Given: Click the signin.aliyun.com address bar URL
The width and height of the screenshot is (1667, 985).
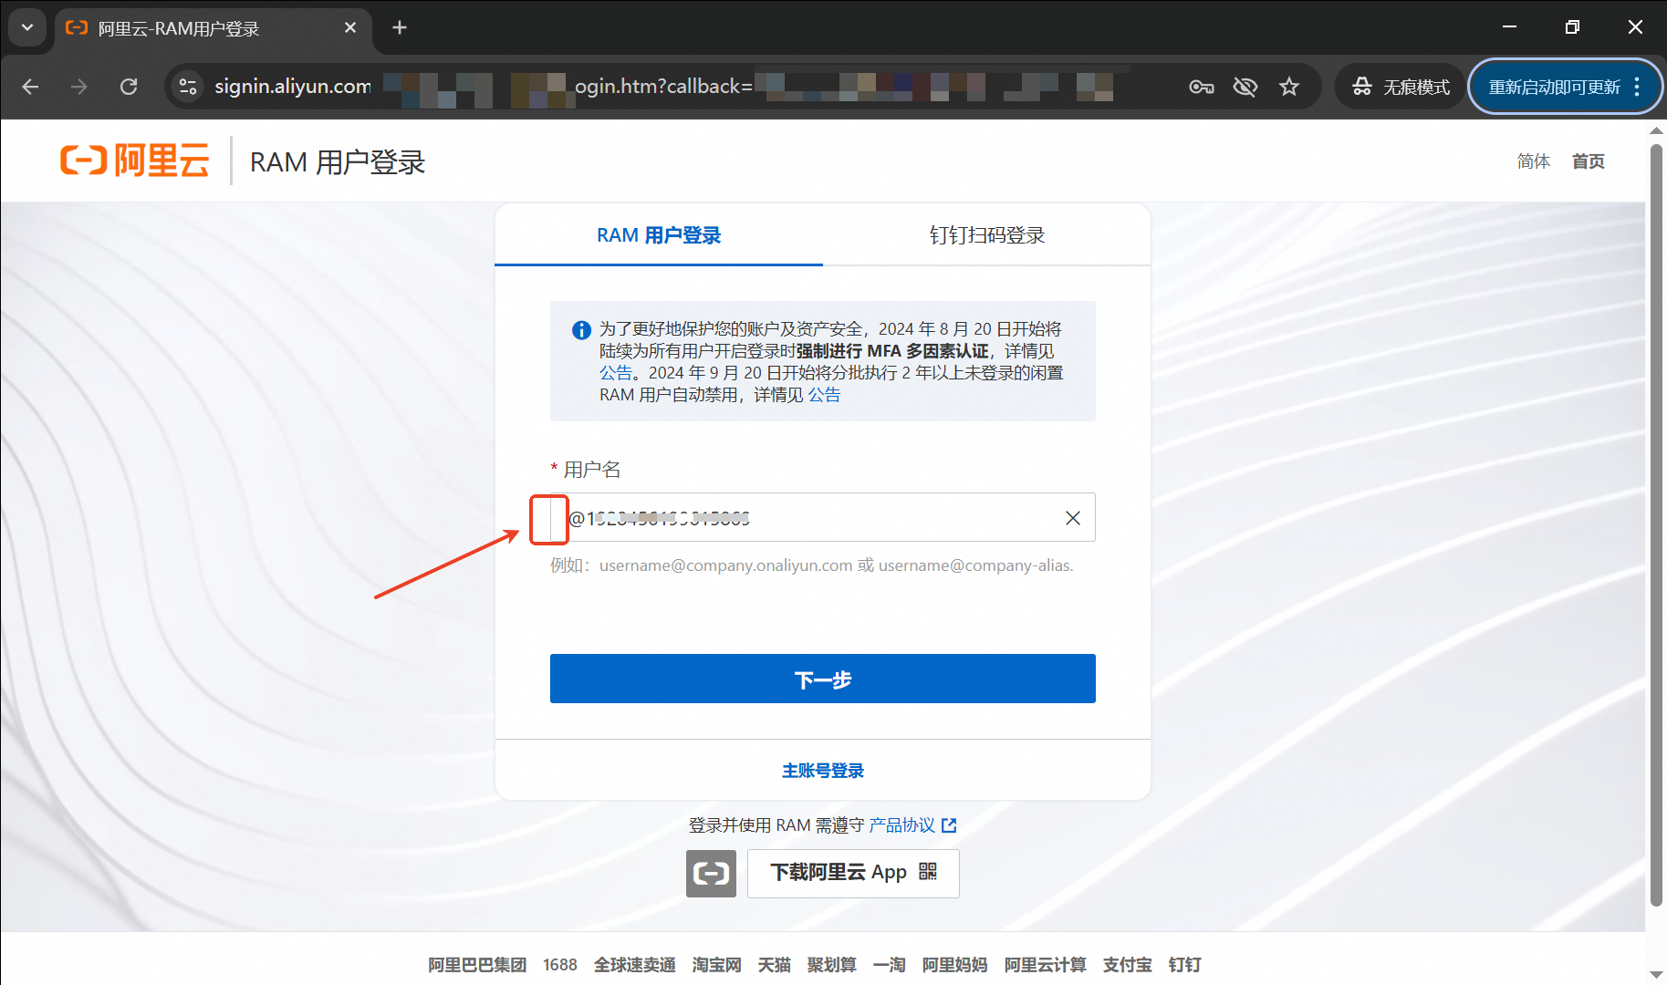Looking at the screenshot, I should pos(293,87).
